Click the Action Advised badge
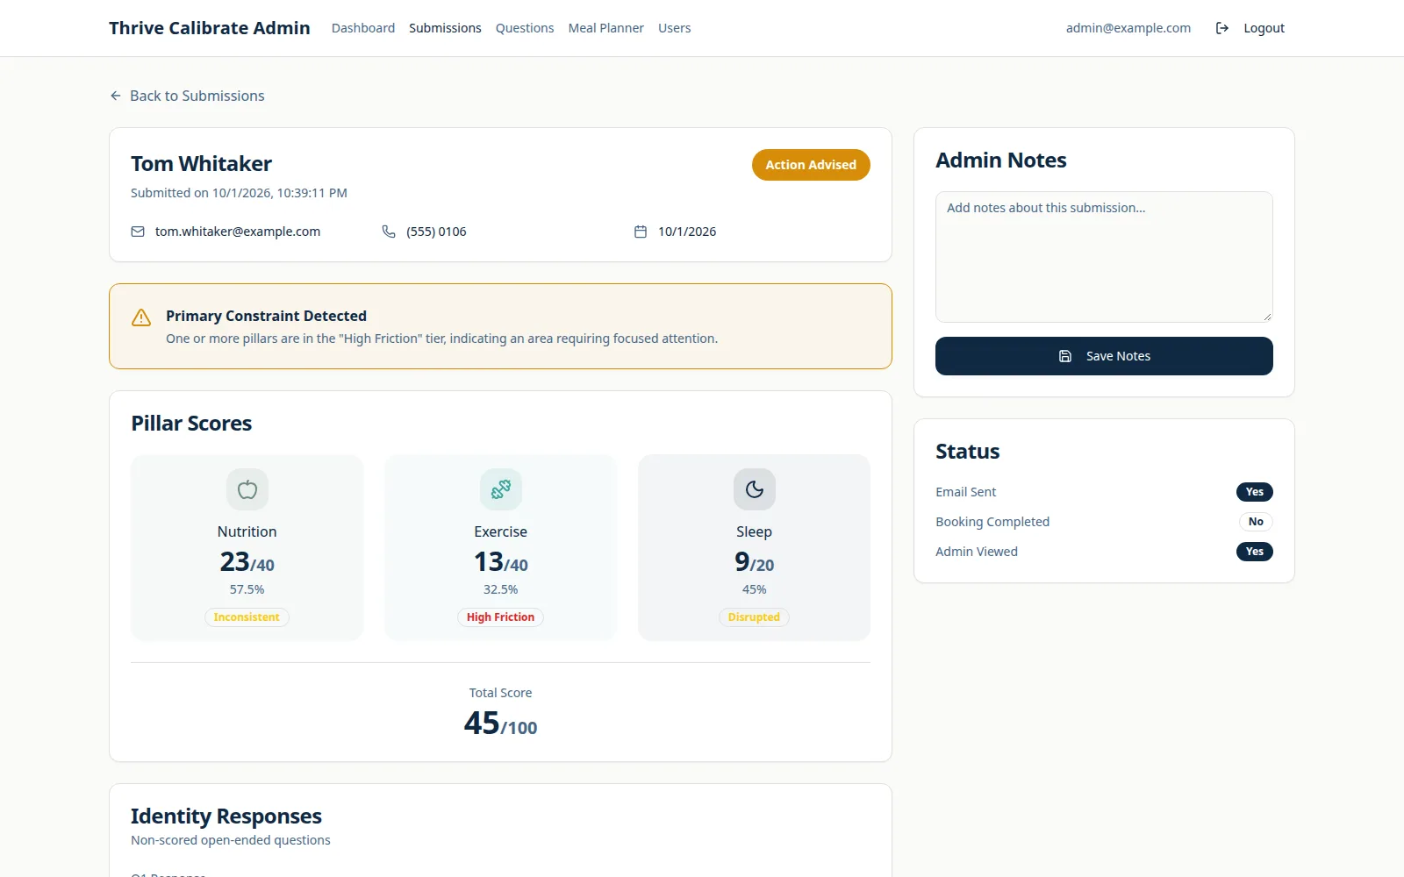 pyautogui.click(x=811, y=165)
